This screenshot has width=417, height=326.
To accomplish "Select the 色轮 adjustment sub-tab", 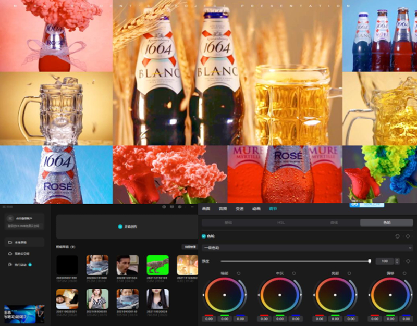I will [386, 222].
